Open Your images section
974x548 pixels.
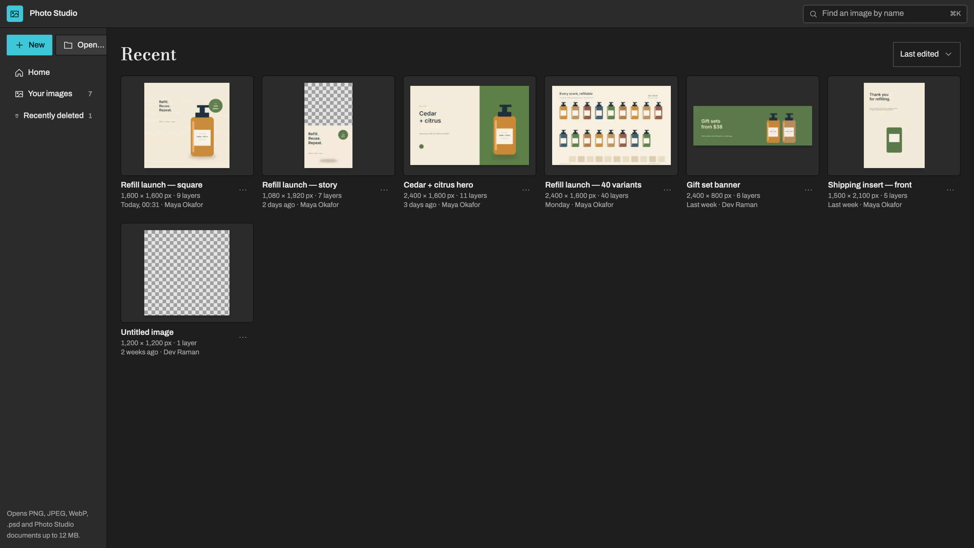(53, 94)
